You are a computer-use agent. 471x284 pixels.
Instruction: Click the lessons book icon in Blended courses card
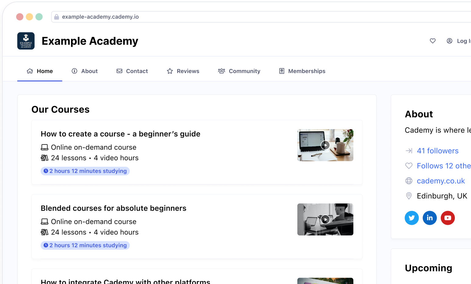coord(45,232)
